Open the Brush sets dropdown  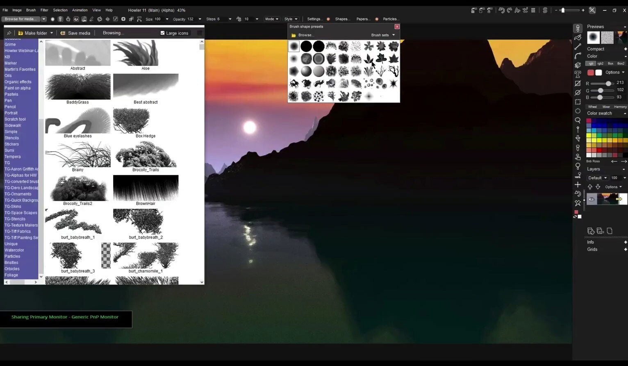383,35
